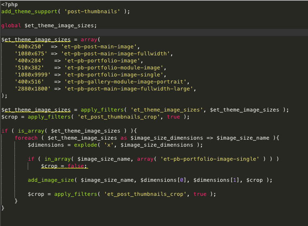Click the underlined '$crop = false' statement
This screenshot has height=226, width=308.
[64, 166]
